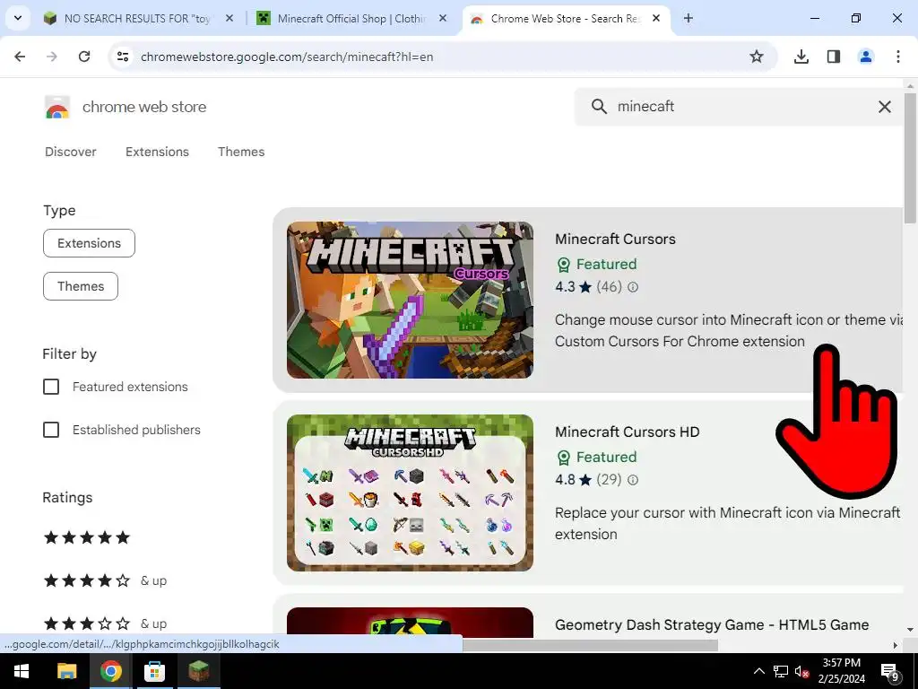Click Featured badge on Minecraft Cursors HD

[596, 457]
